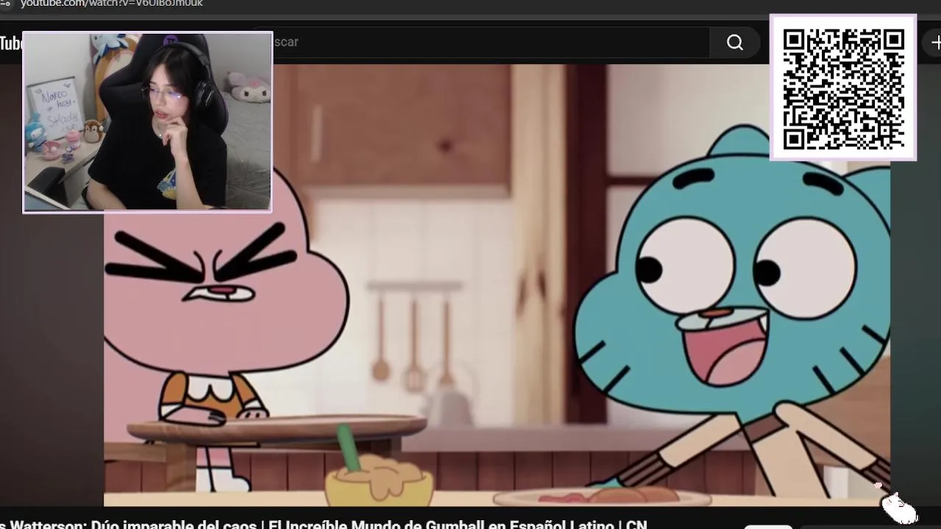
Task: Click the Gumball cartoon video player
Action: [497, 285]
